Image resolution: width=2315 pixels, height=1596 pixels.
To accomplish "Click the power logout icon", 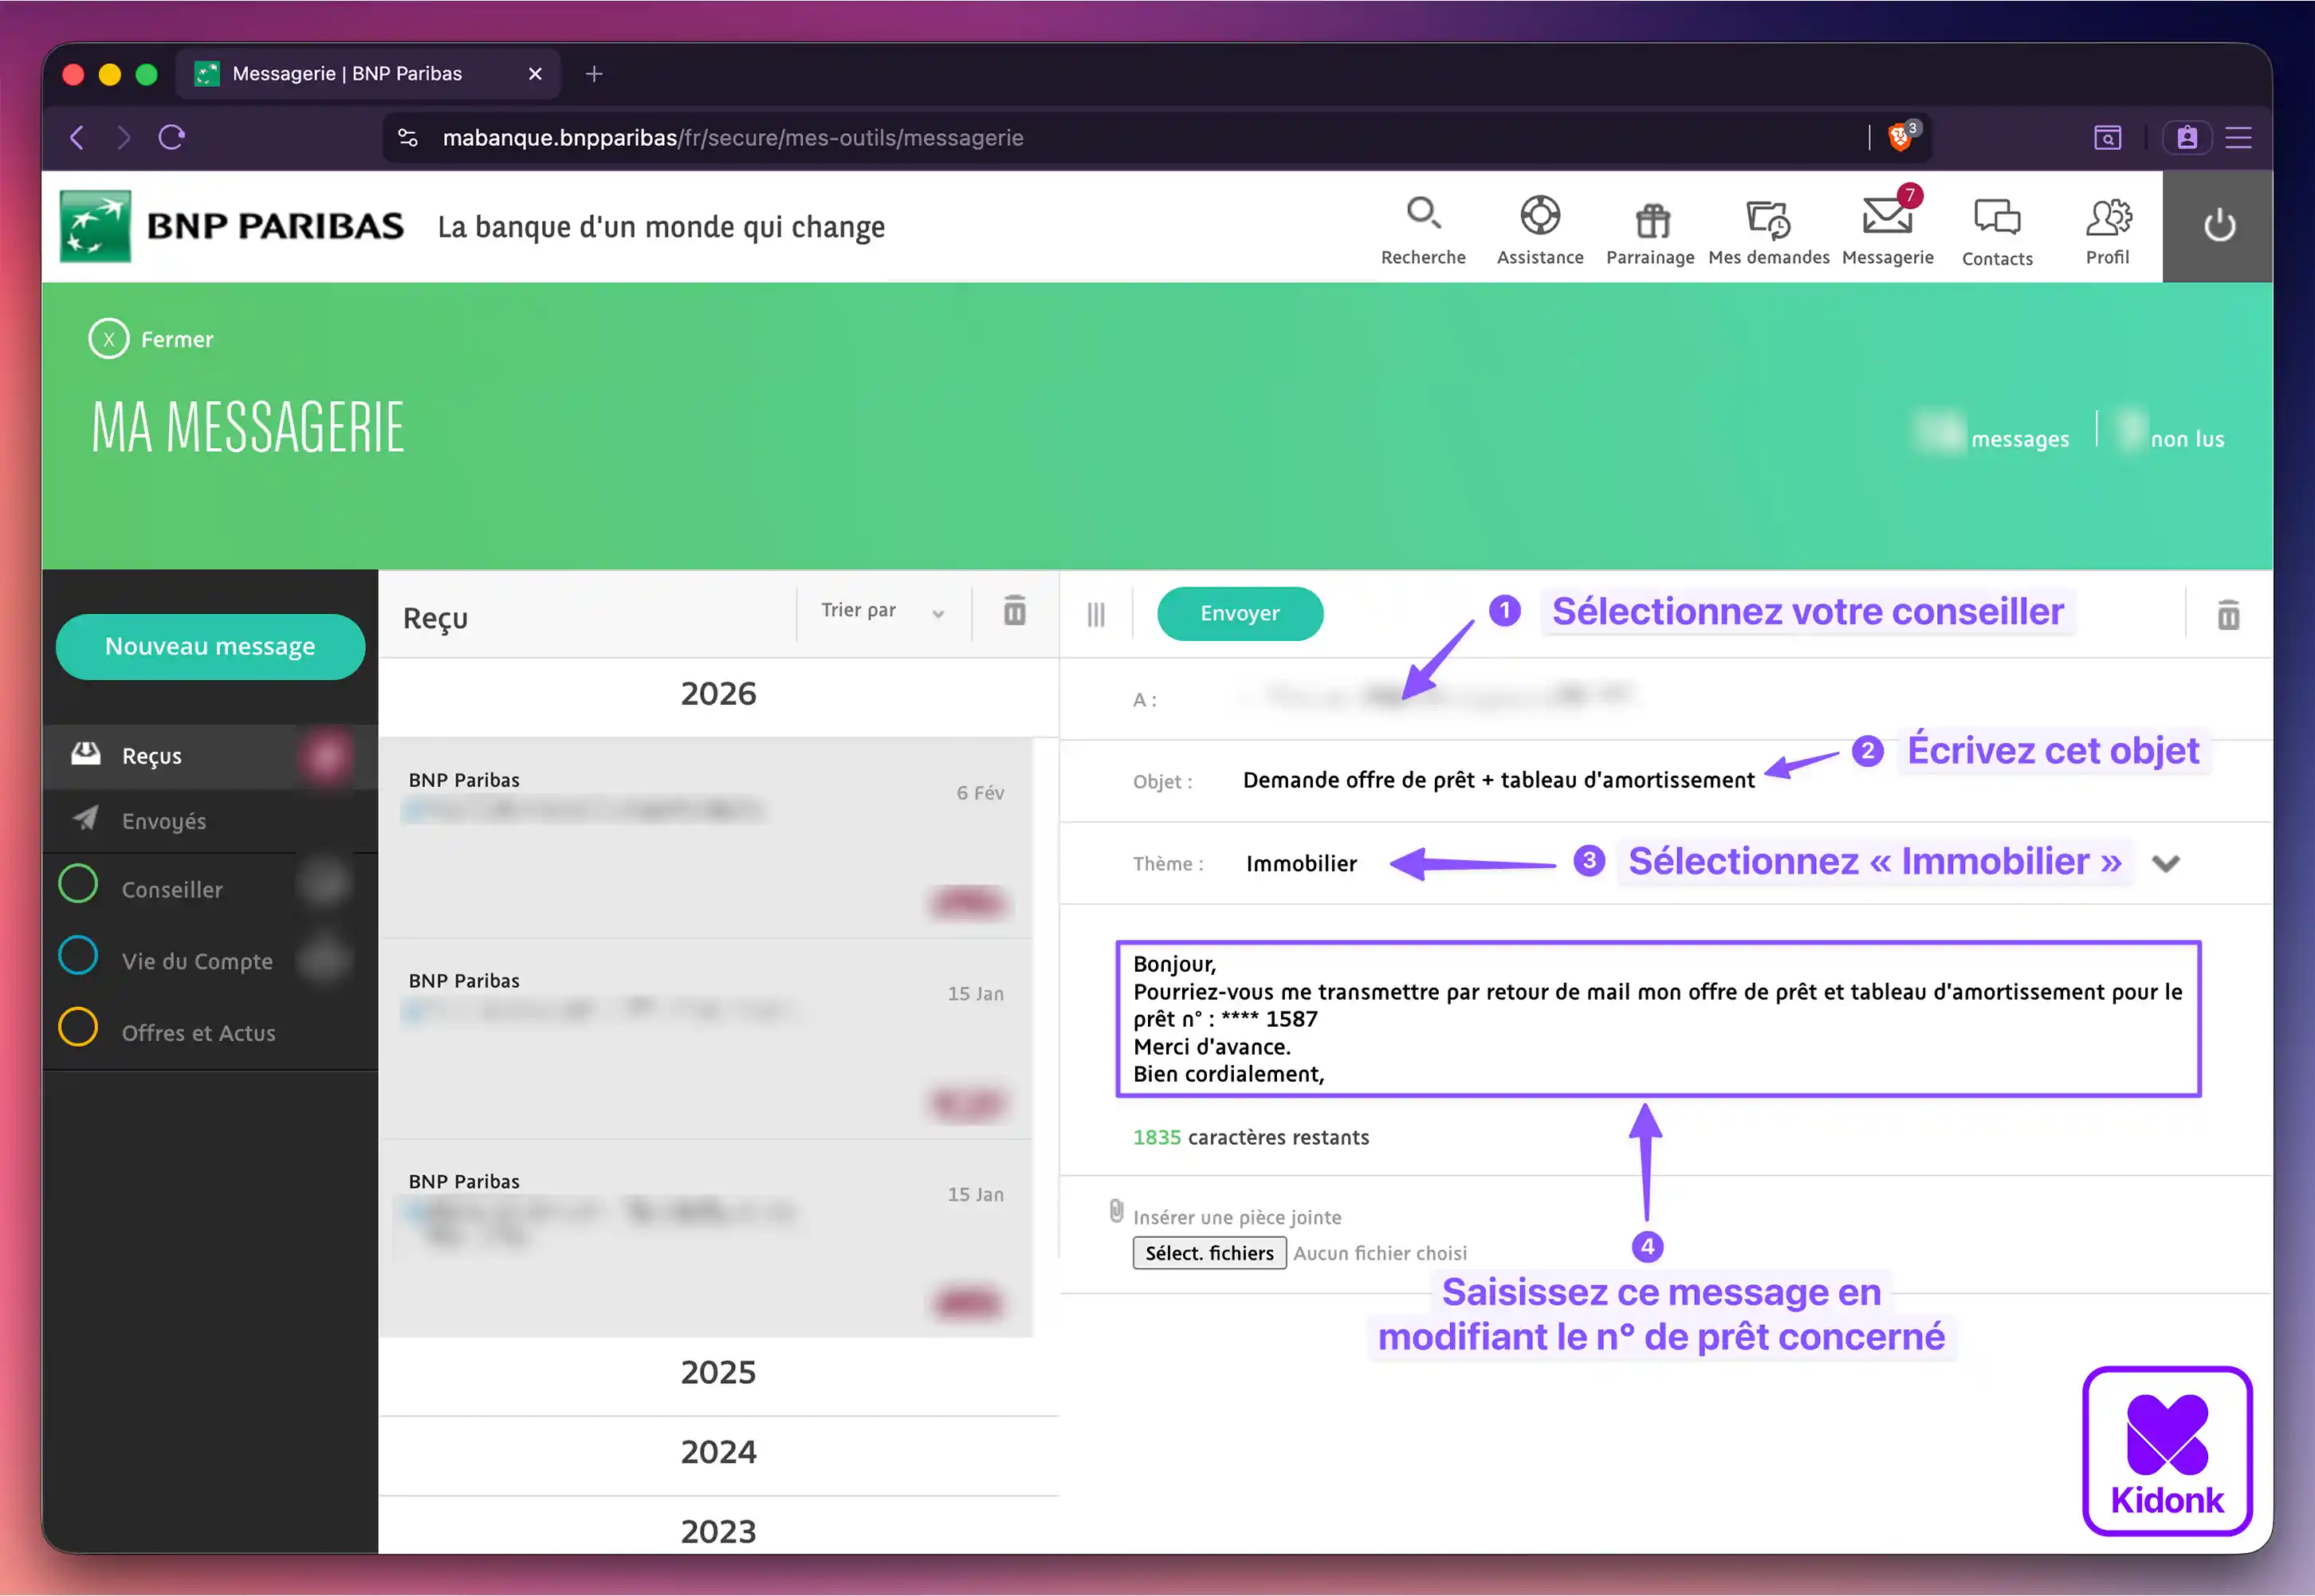I will (2219, 226).
